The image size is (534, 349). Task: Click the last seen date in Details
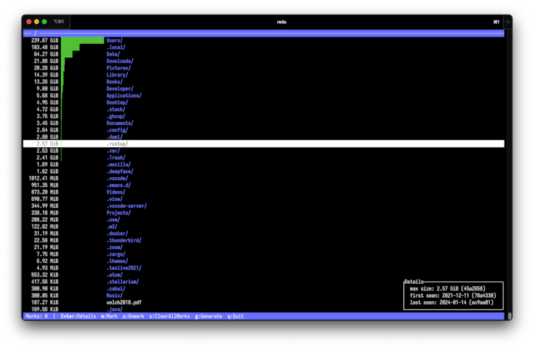[452, 302]
